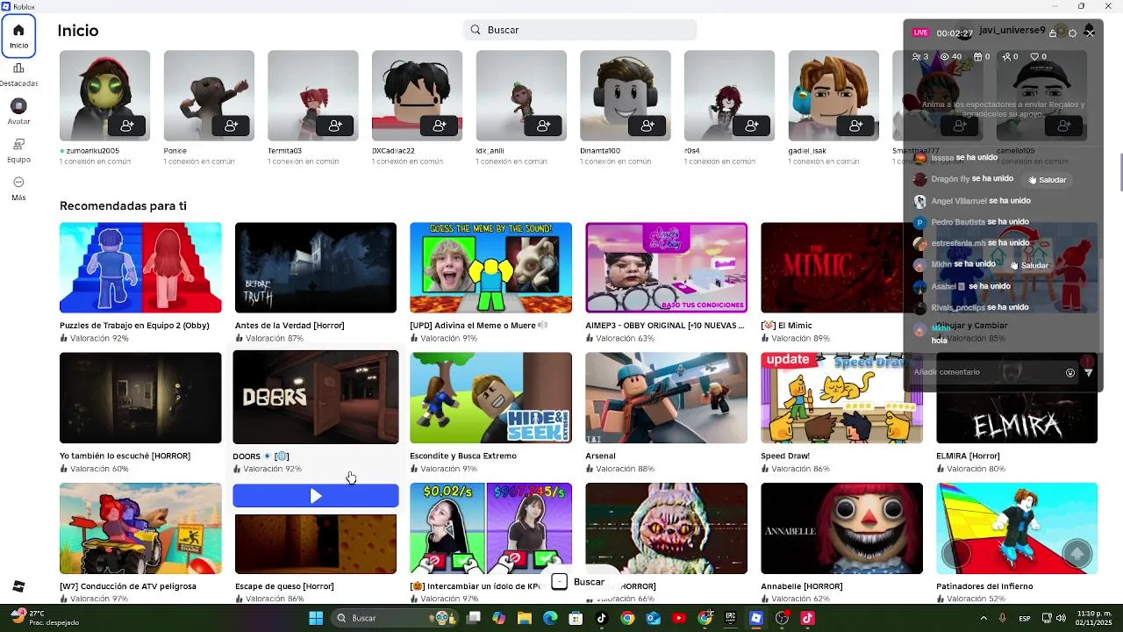This screenshot has width=1123, height=632.
Task: Add friend r0s4 with the add icon
Action: click(752, 126)
